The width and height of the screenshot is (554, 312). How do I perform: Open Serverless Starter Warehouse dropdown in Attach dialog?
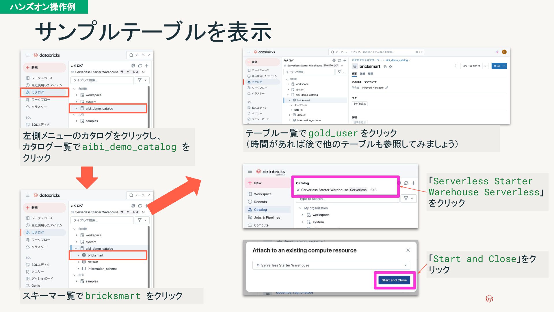331,265
